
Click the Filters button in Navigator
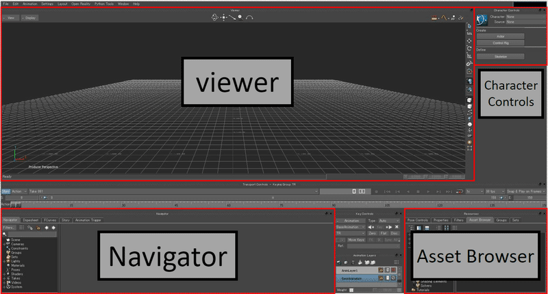click(x=8, y=228)
